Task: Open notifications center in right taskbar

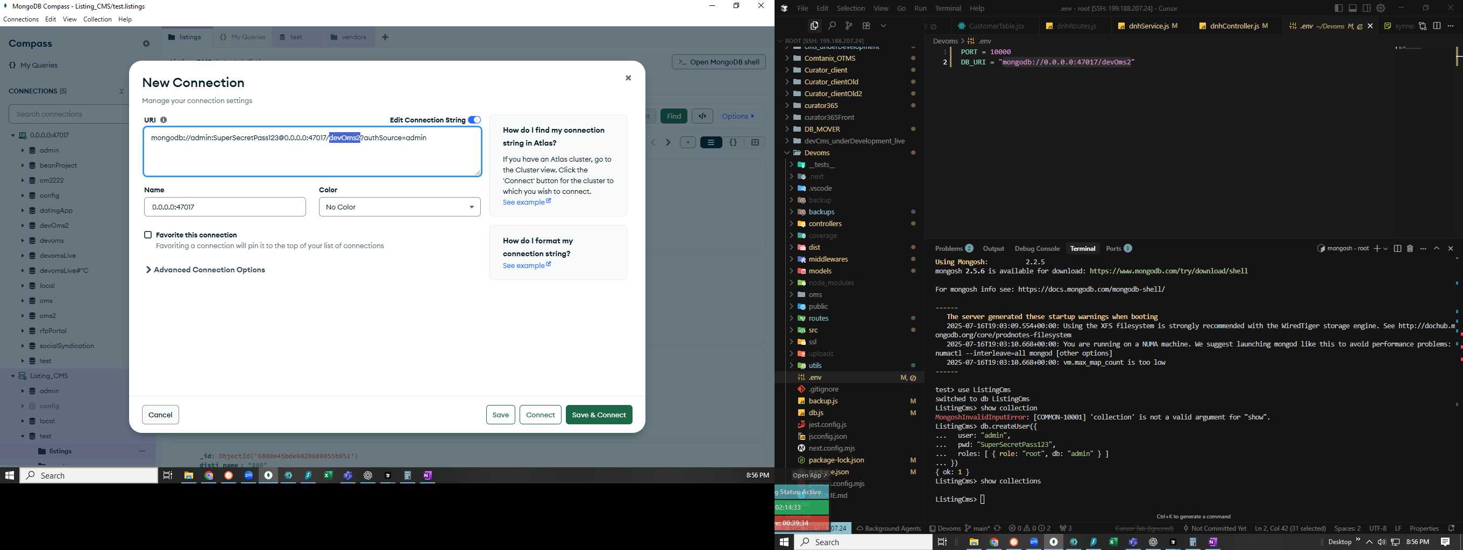Action: tap(1445, 542)
